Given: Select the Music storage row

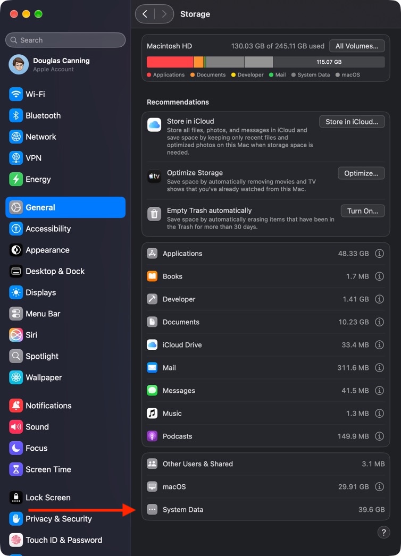Looking at the screenshot, I should (x=265, y=414).
